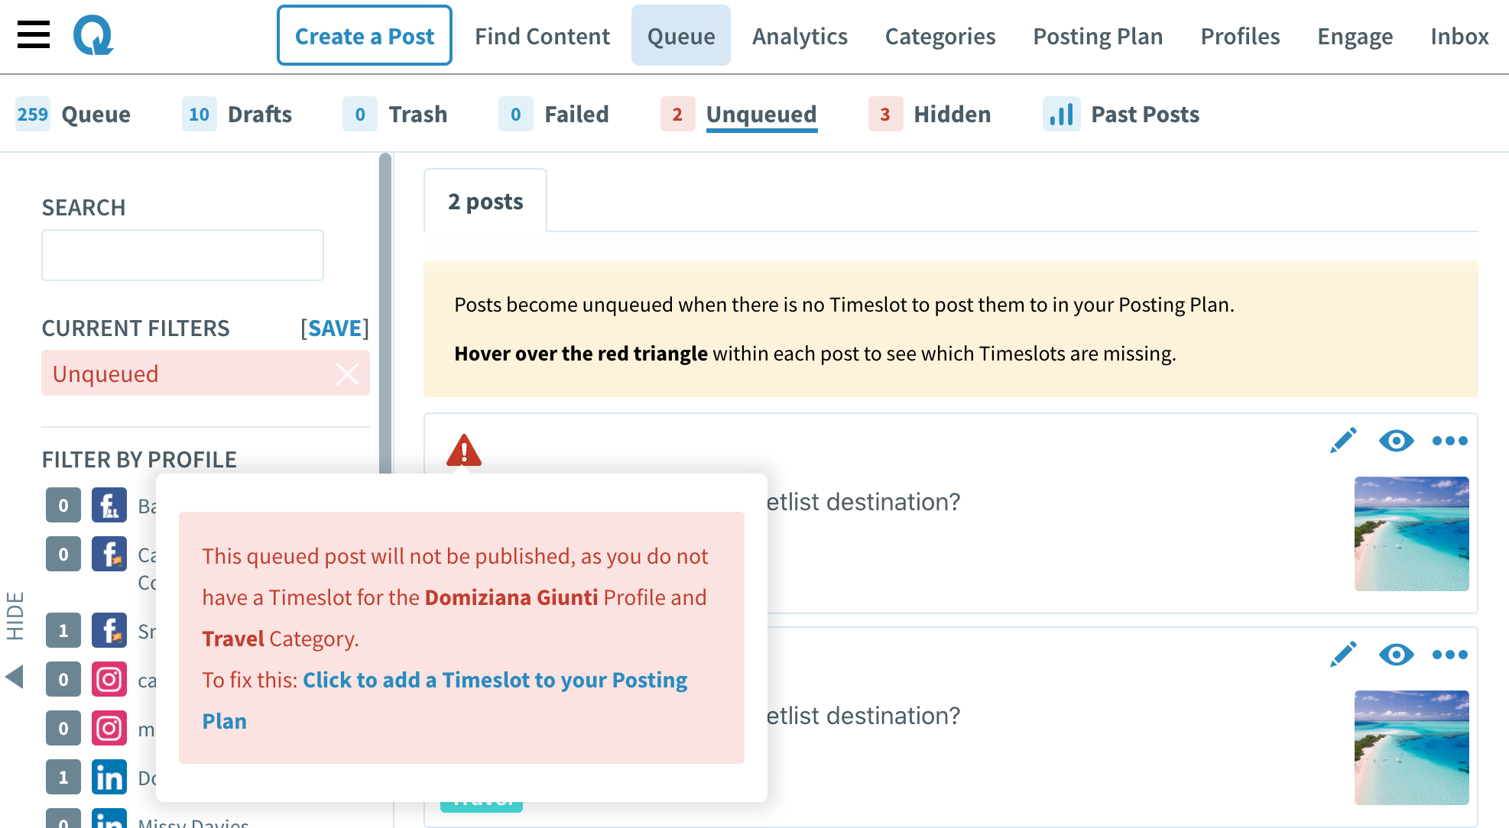Open the Analytics menu item
Image resolution: width=1509 pixels, height=828 pixels.
tap(800, 37)
